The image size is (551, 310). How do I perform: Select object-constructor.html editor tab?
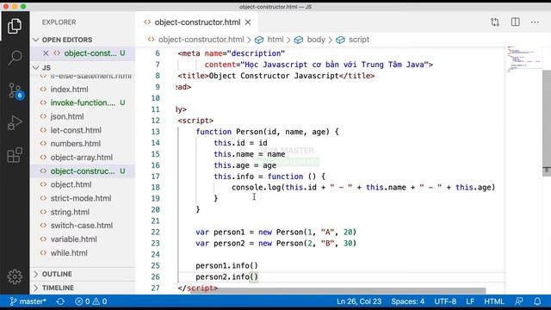(197, 22)
